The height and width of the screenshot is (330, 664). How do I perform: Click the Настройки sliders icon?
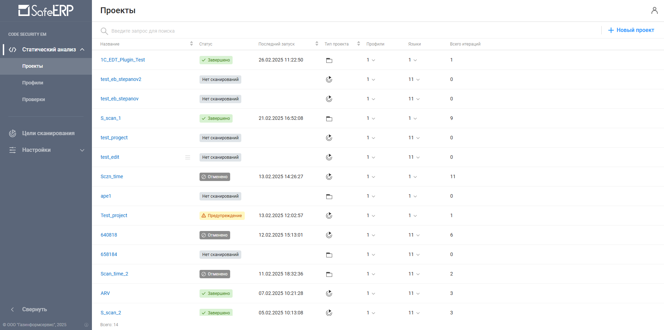[x=13, y=150]
